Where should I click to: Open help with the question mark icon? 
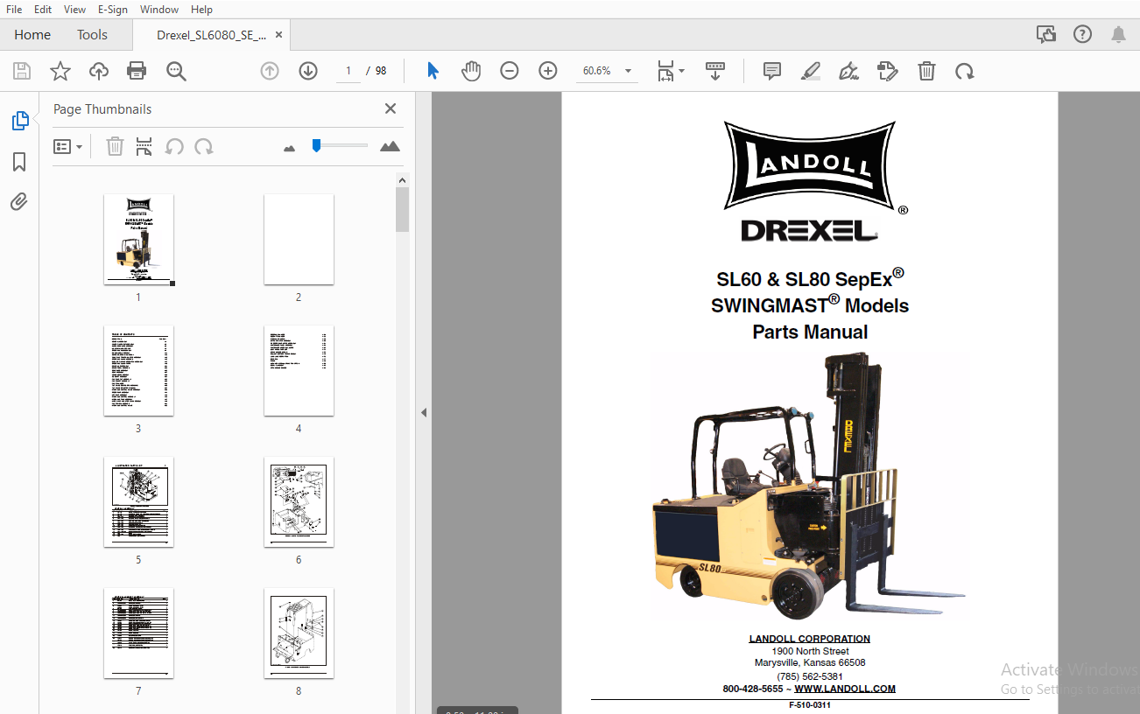coord(1082,34)
